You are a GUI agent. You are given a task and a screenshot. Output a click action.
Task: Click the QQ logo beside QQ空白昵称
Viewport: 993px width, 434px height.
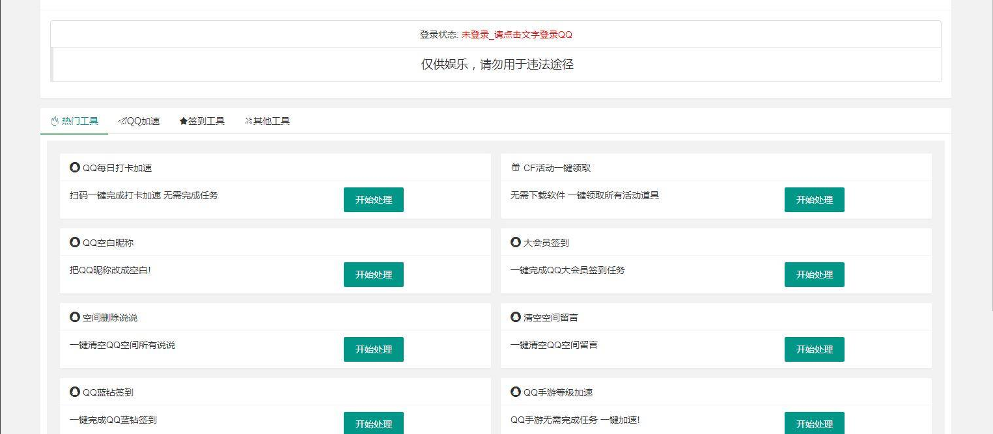point(74,242)
